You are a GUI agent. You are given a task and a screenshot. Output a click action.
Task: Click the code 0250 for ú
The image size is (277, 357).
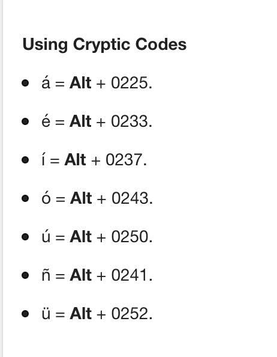point(130,237)
